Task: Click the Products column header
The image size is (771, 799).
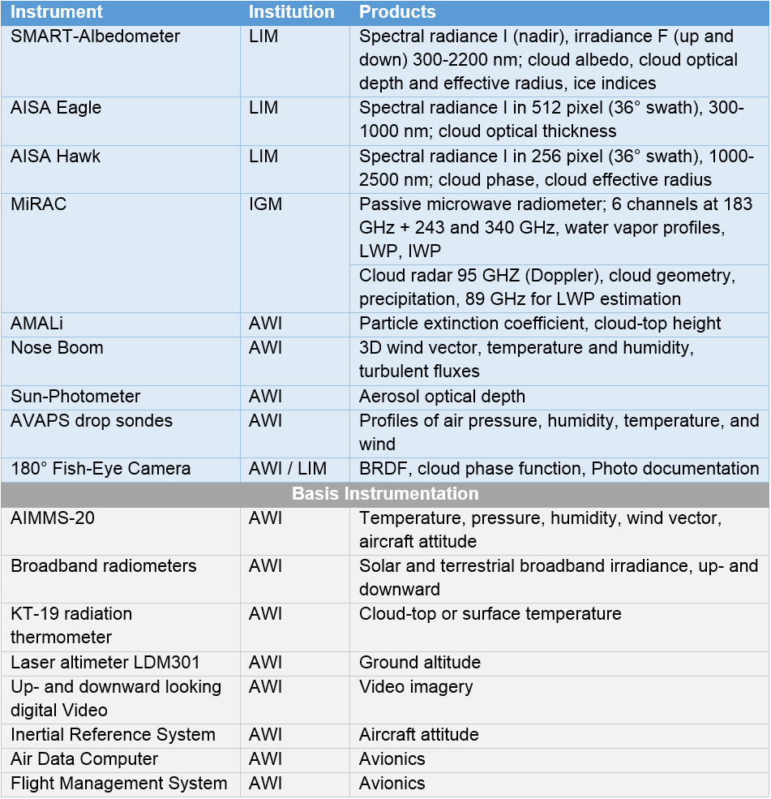Action: pos(397,12)
